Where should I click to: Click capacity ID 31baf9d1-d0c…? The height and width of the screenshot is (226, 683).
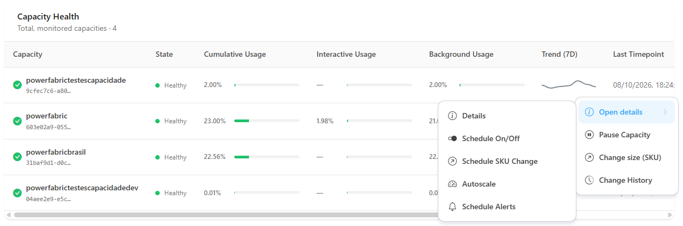click(48, 163)
